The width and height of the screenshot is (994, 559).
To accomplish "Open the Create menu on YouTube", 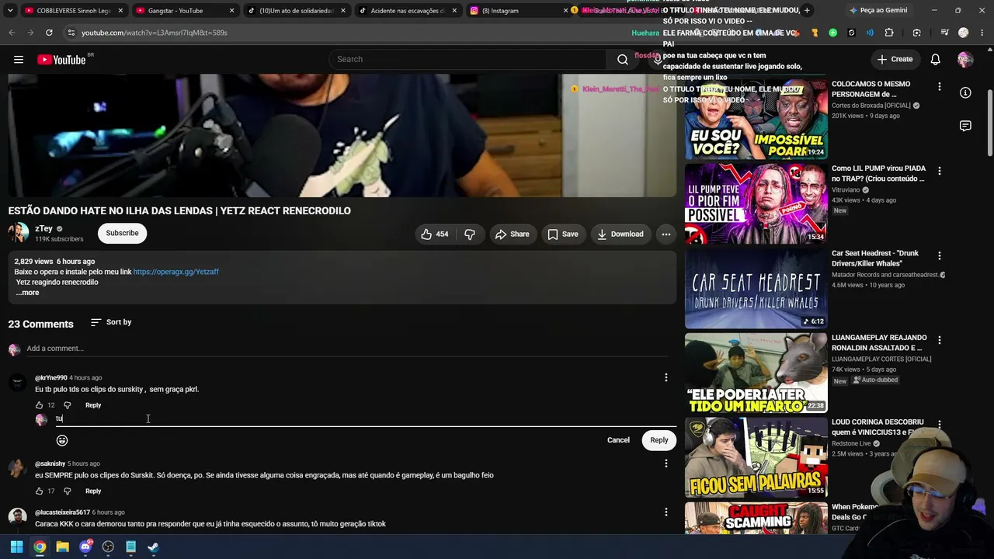I will [895, 60].
